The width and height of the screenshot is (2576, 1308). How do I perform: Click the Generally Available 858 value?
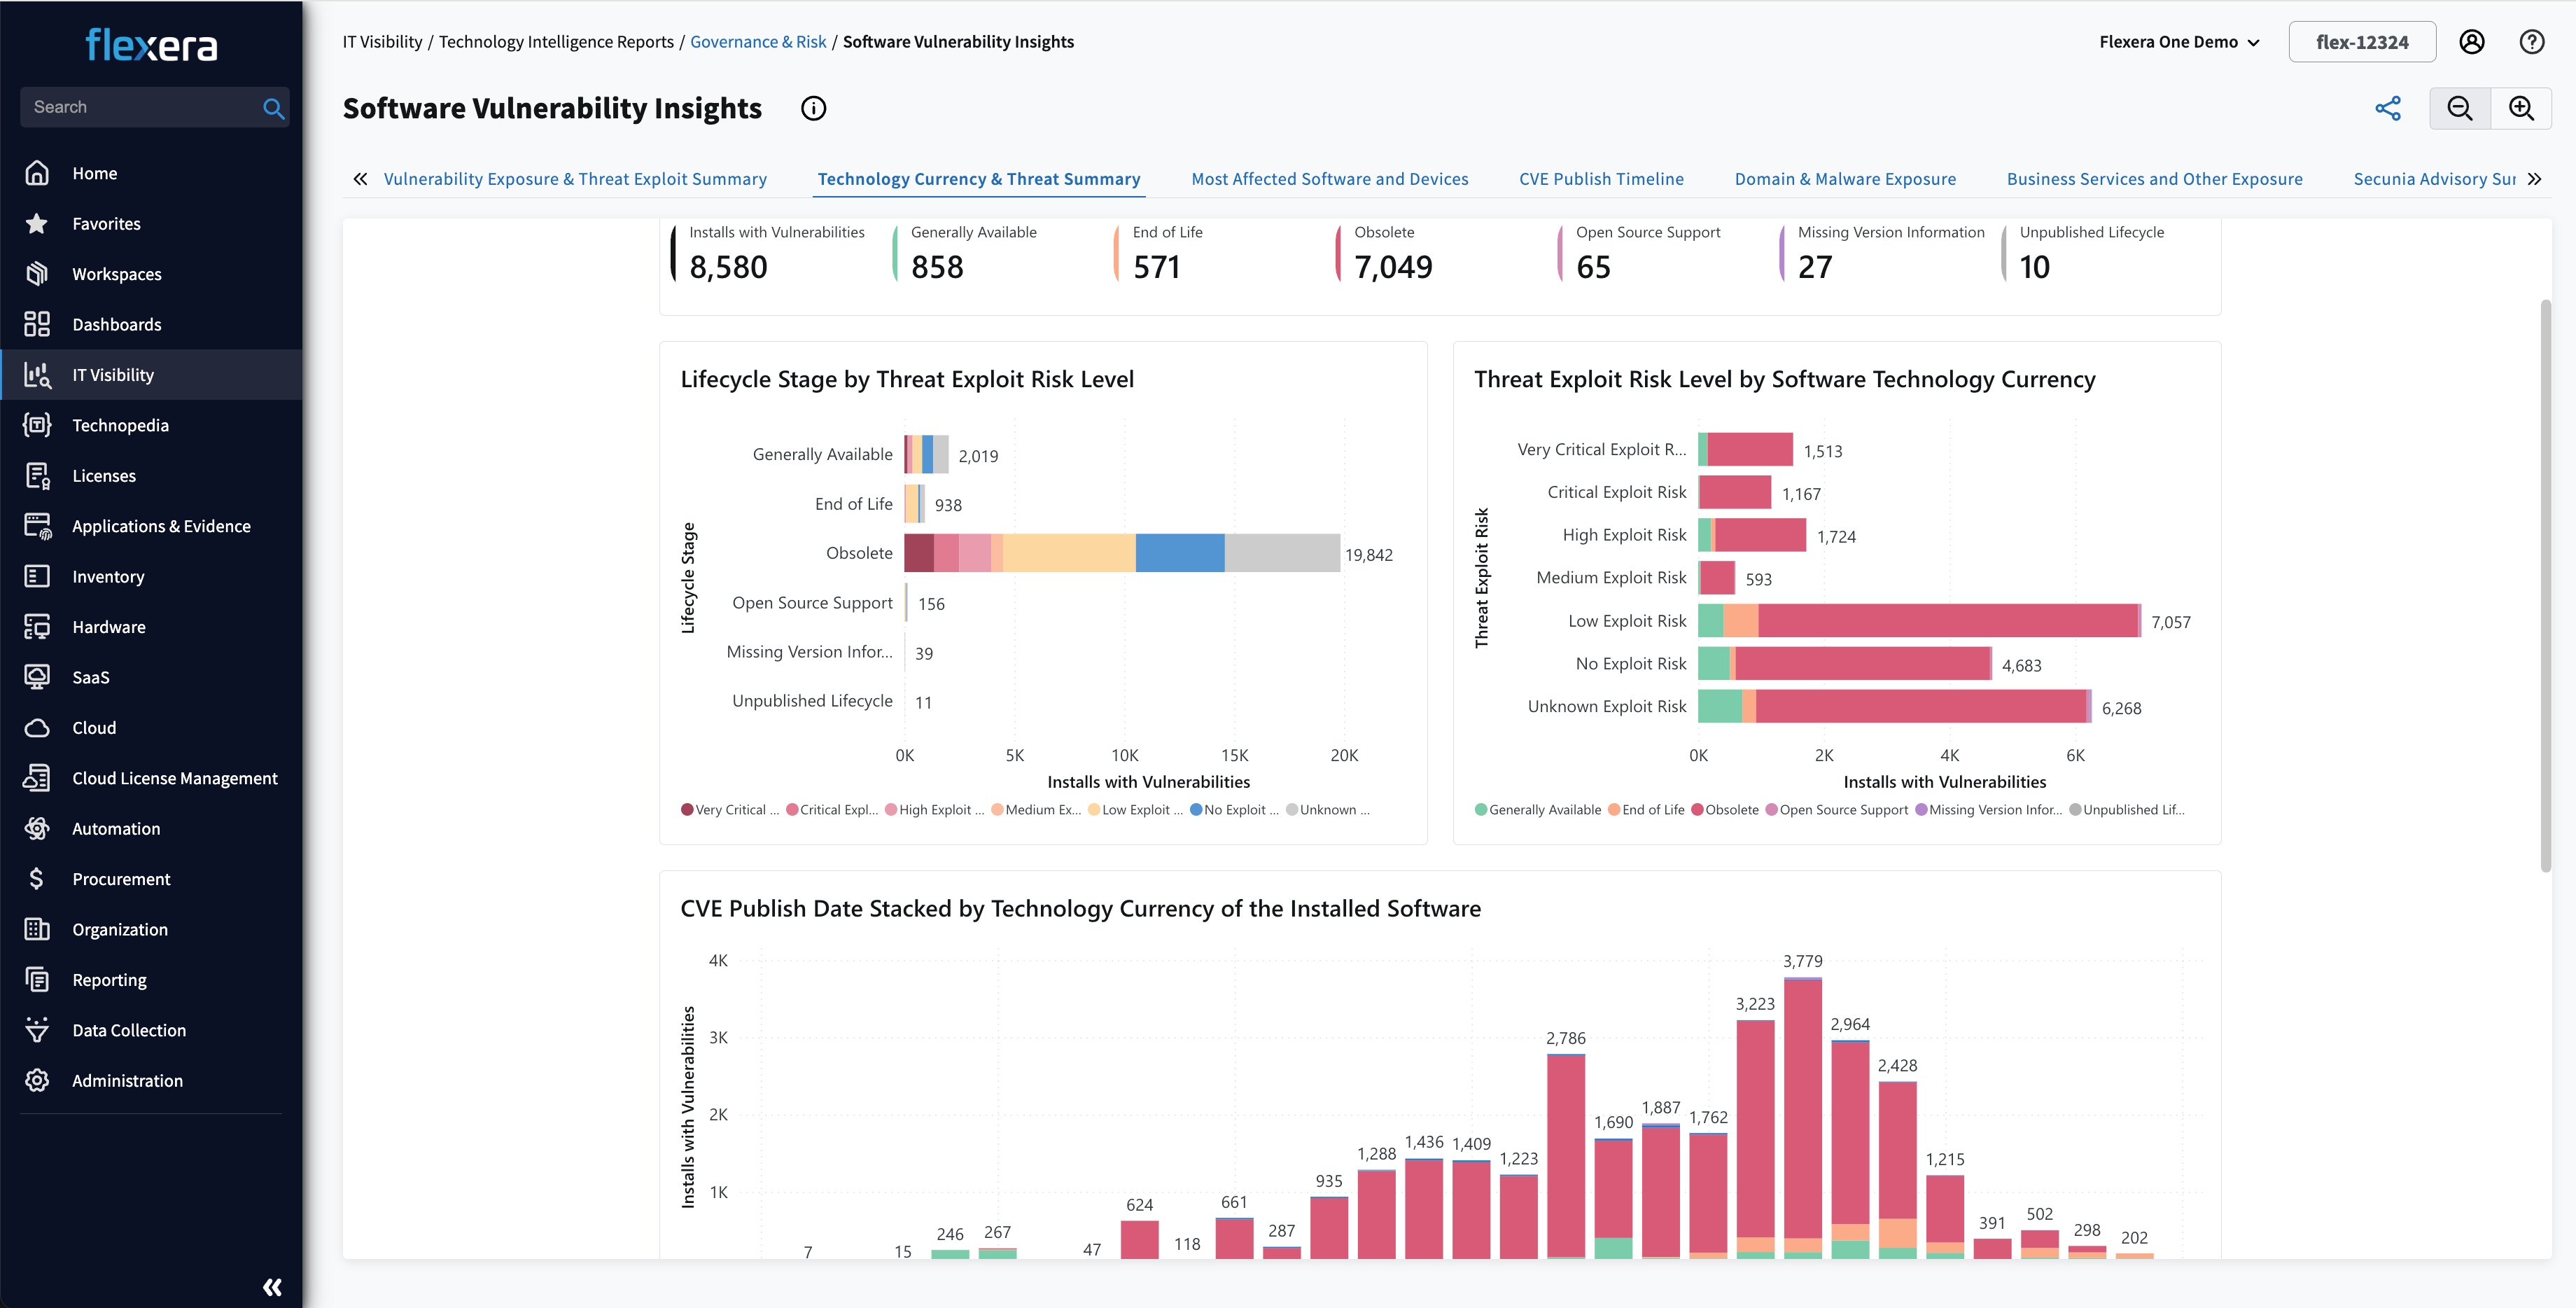937,267
